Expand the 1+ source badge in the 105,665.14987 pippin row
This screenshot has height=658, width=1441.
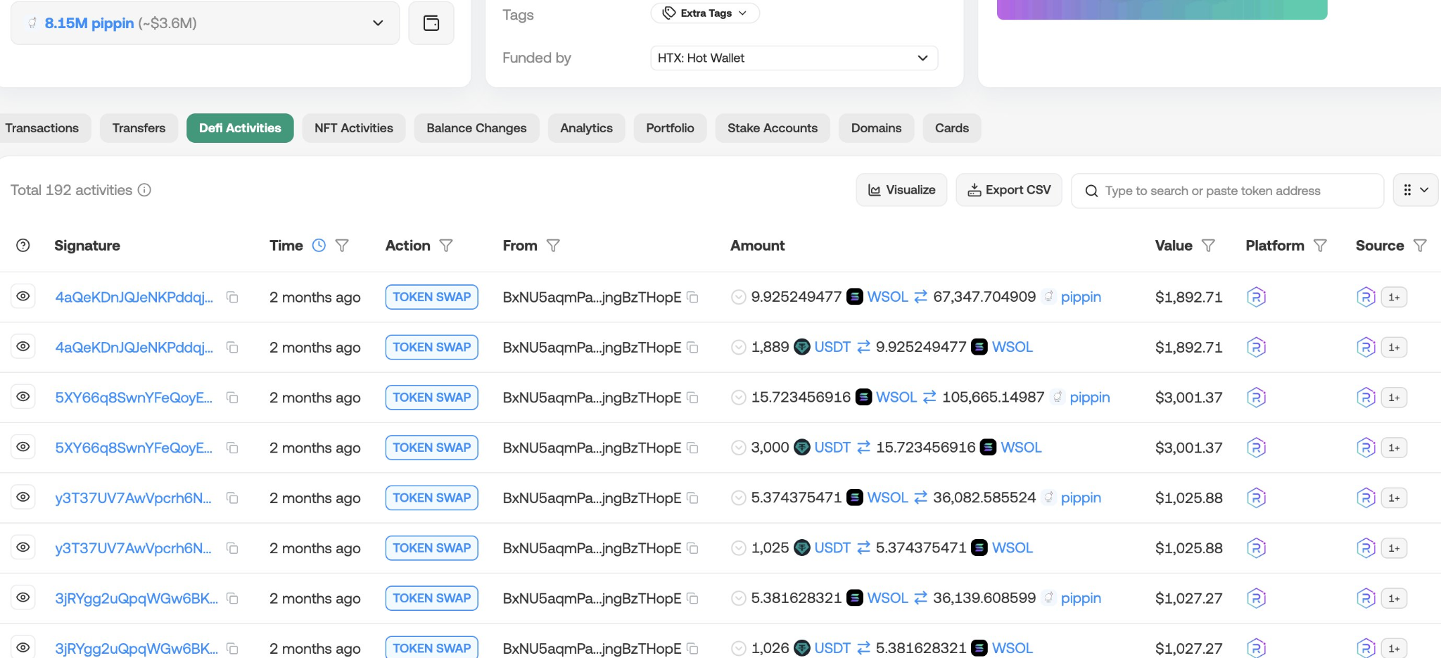coord(1394,398)
